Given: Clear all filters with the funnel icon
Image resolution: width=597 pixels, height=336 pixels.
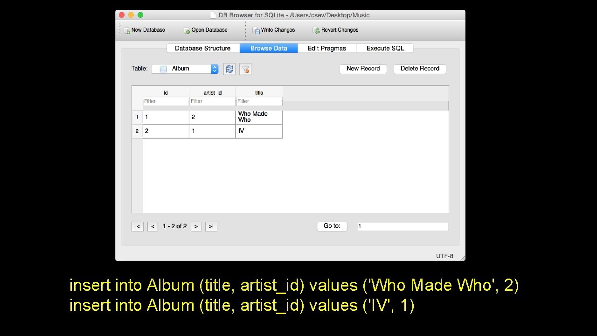Looking at the screenshot, I should point(246,69).
